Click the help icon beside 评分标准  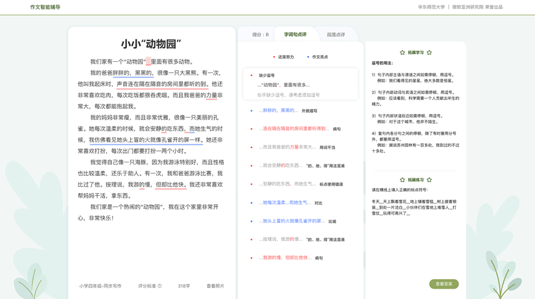[x=160, y=286]
